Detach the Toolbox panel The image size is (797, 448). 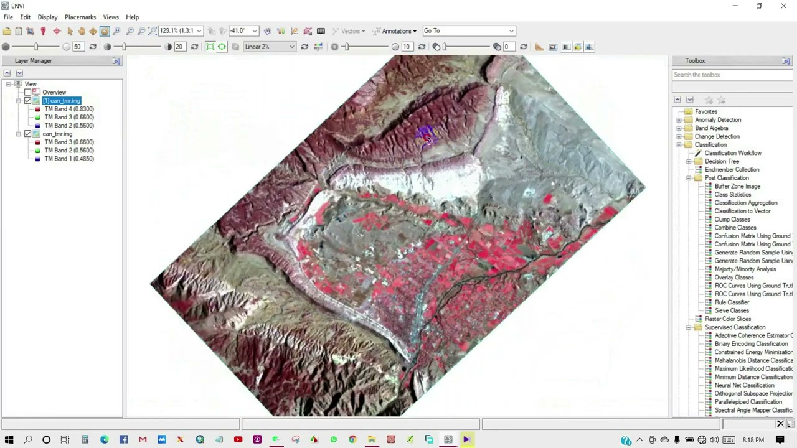(x=786, y=61)
